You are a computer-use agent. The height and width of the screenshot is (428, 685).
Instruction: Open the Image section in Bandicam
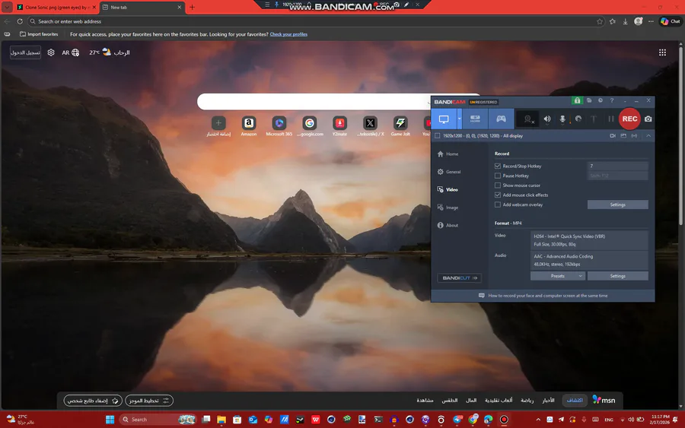[448, 208]
